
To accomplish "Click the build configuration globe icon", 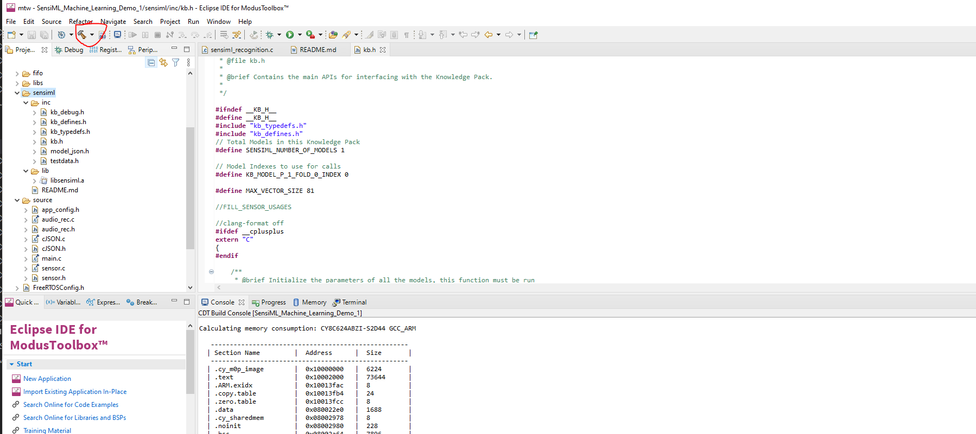I will click(x=61, y=35).
